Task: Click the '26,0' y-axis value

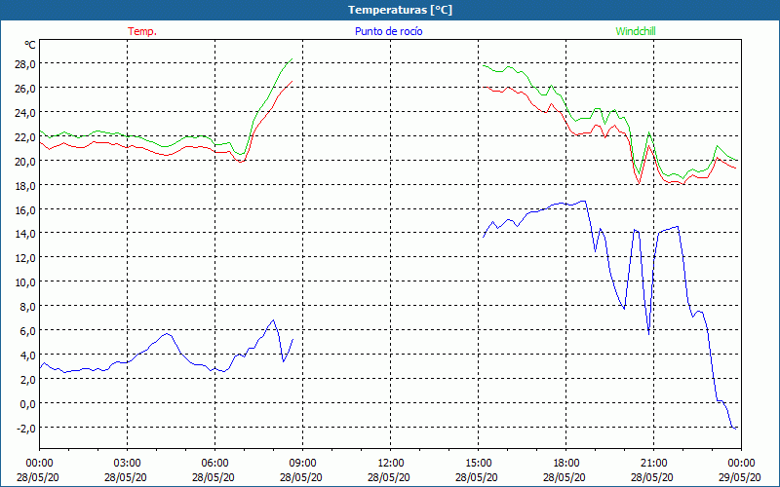Action: [25, 88]
